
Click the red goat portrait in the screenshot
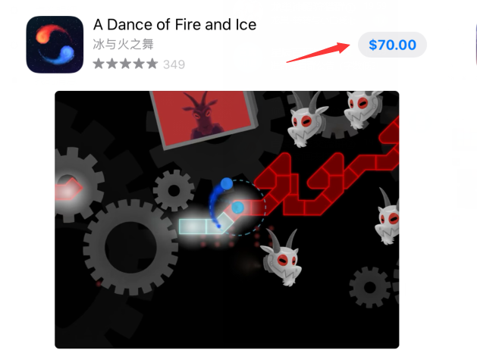[x=203, y=117]
